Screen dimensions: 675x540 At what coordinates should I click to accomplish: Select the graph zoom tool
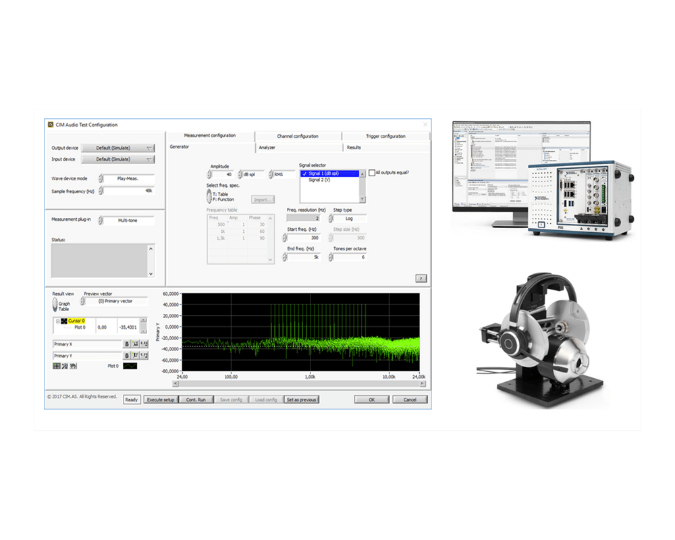pos(65,366)
